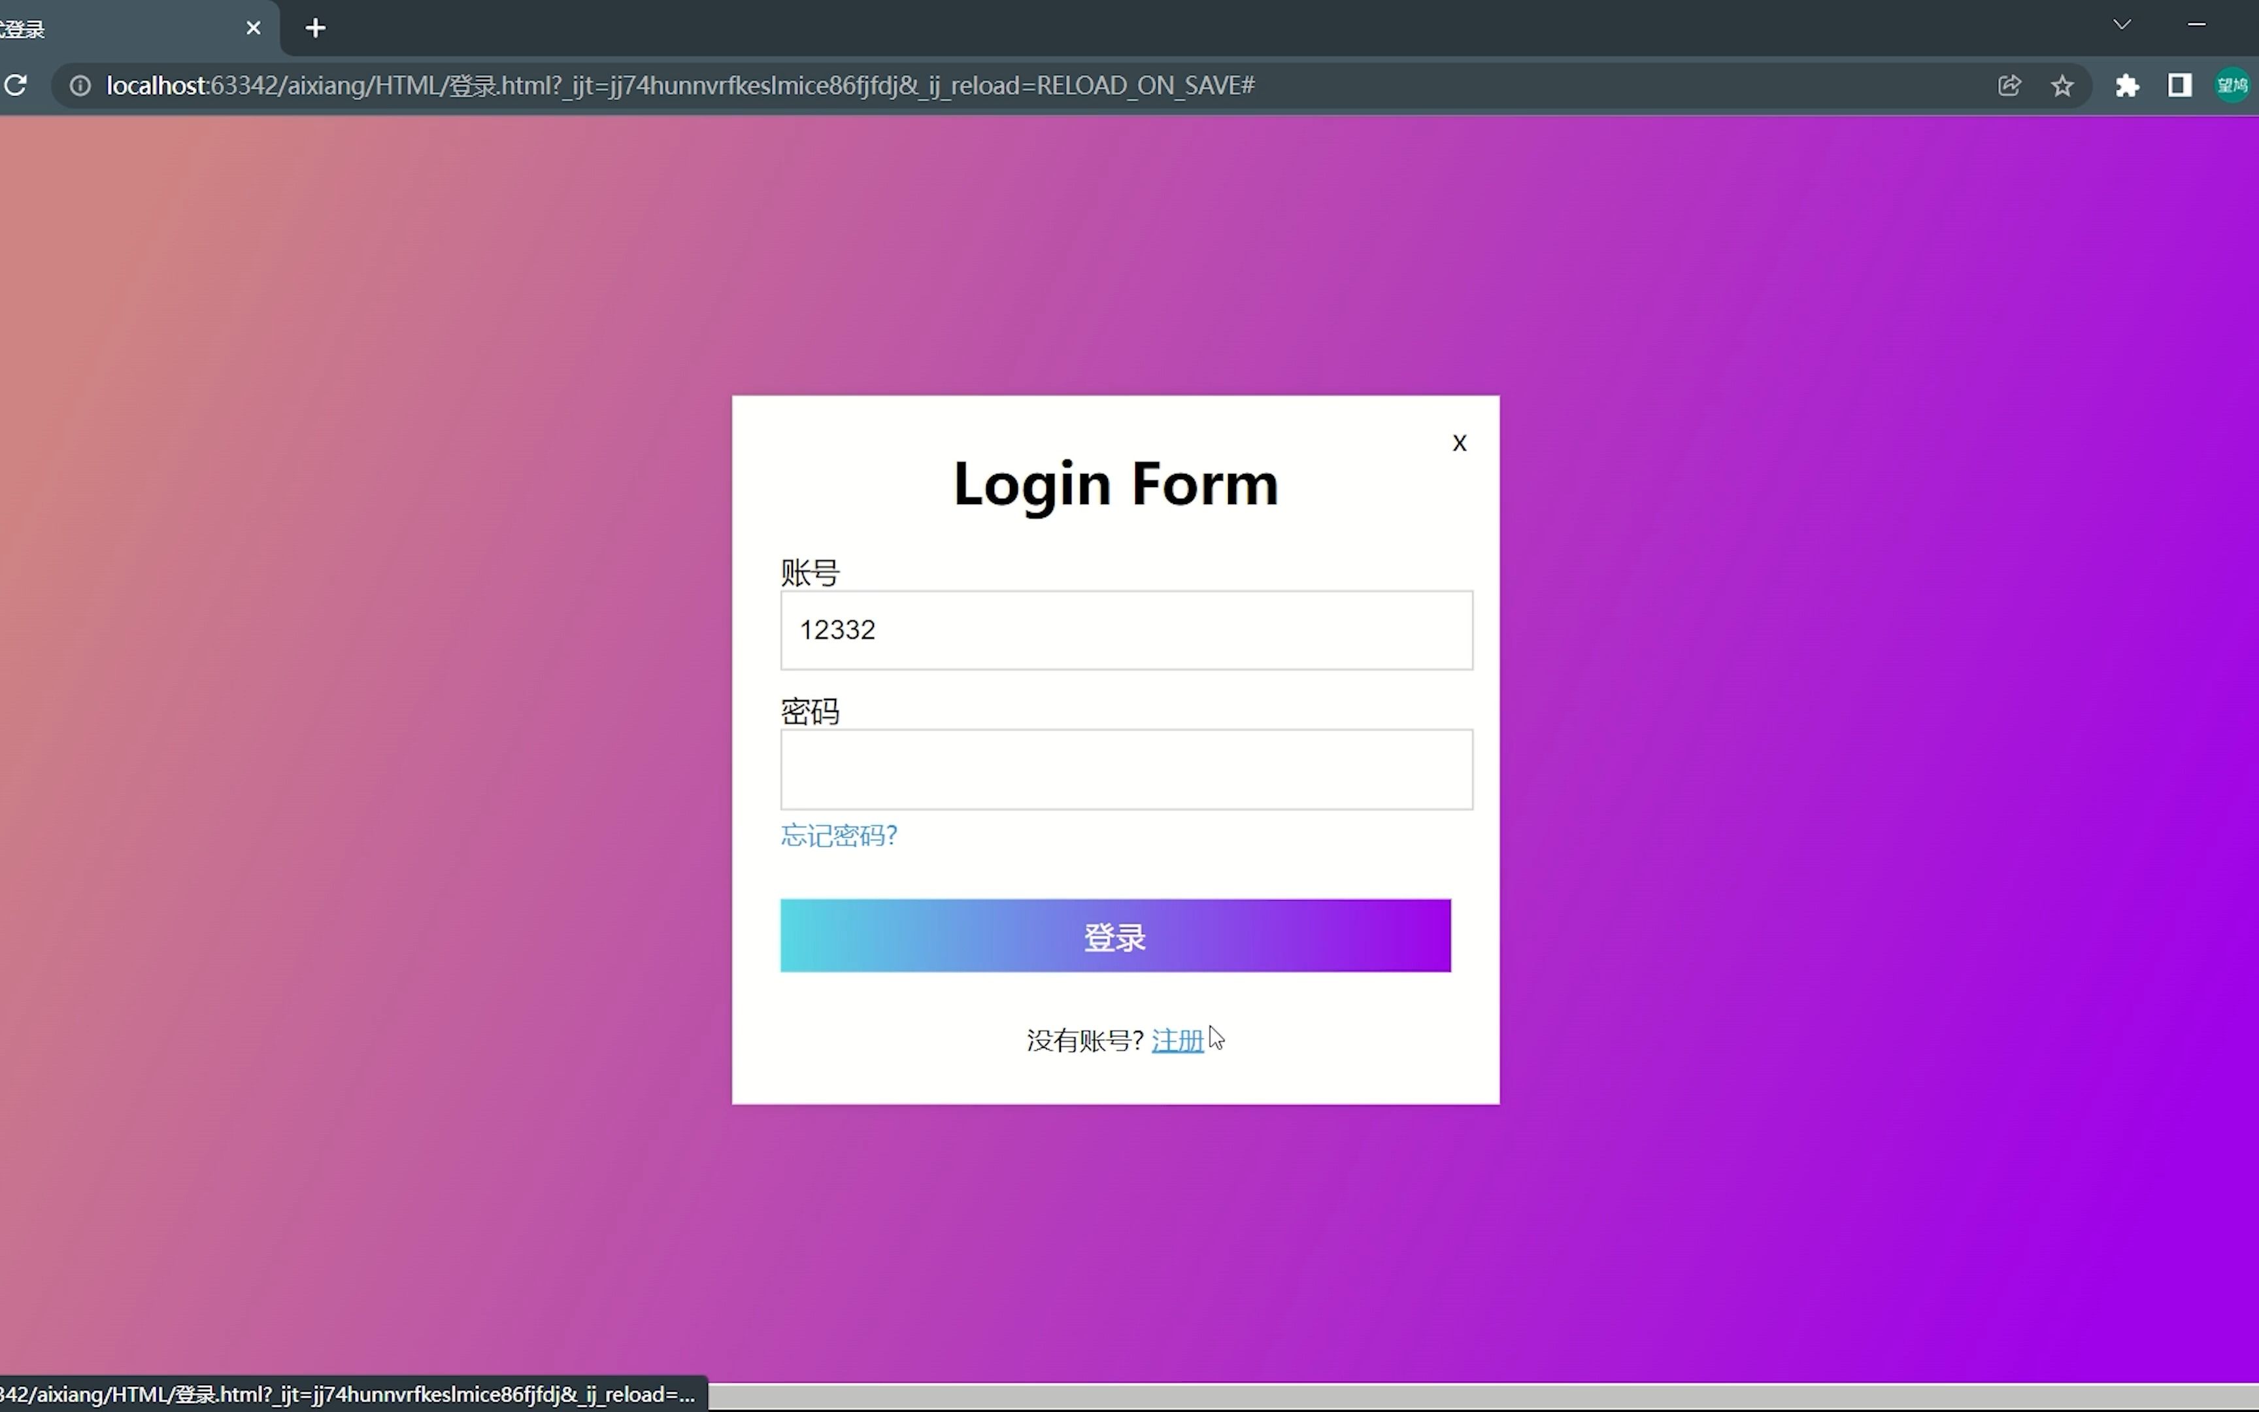Expand the tab search chevron
The width and height of the screenshot is (2259, 1412).
pos(2122,24)
